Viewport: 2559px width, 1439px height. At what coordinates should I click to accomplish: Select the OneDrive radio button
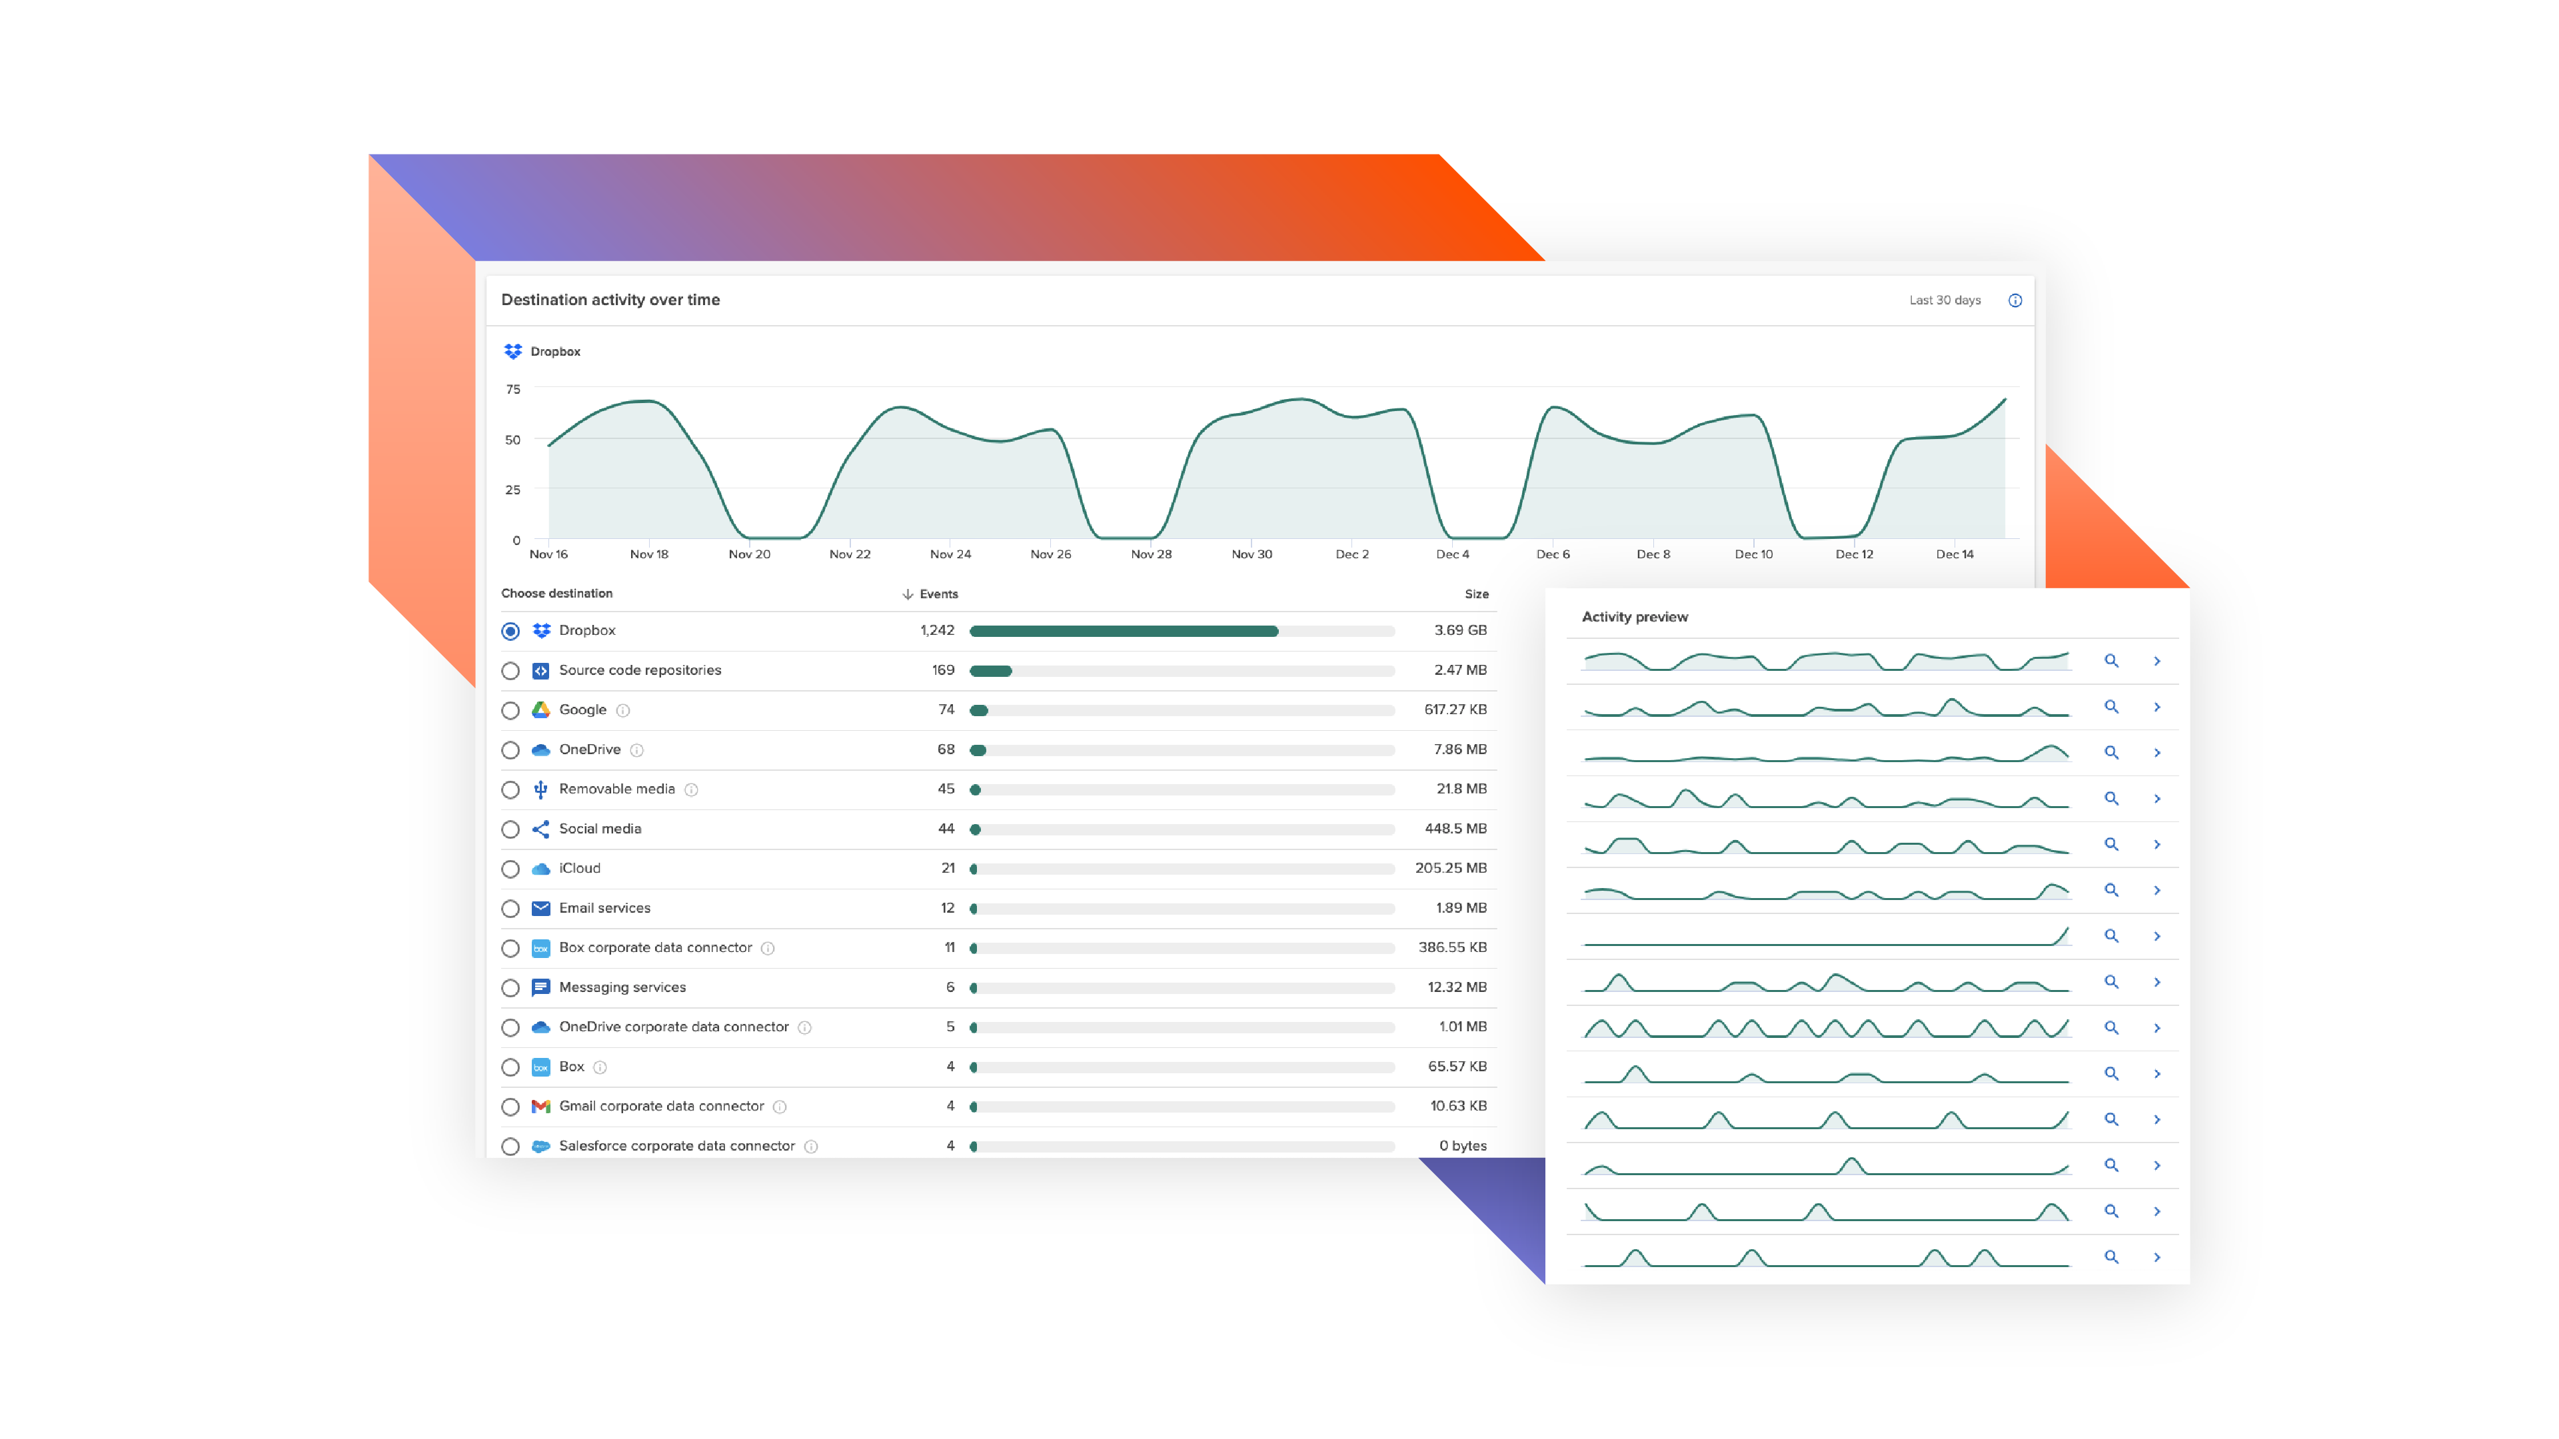click(510, 749)
